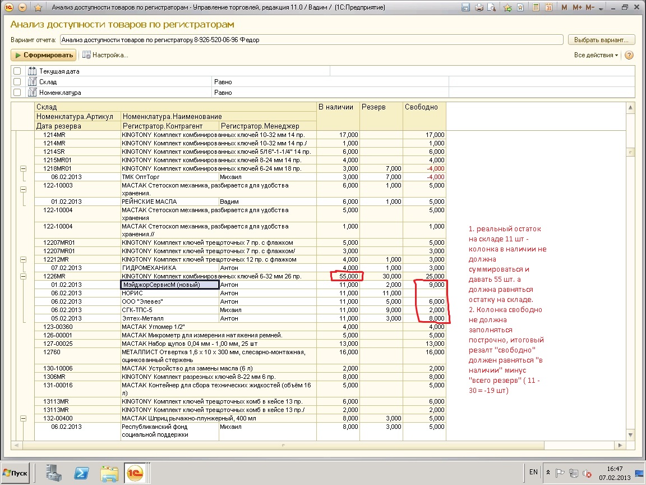Click horizontal scrollbar left arrow
The height and width of the screenshot is (485, 646).
pyautogui.click(x=16, y=445)
